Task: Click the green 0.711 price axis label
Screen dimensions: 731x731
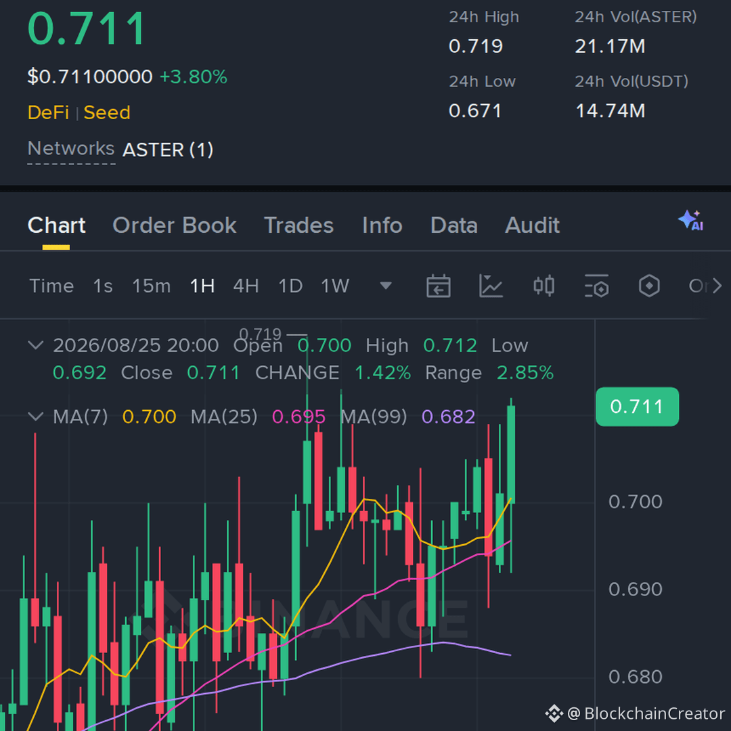Action: (638, 407)
